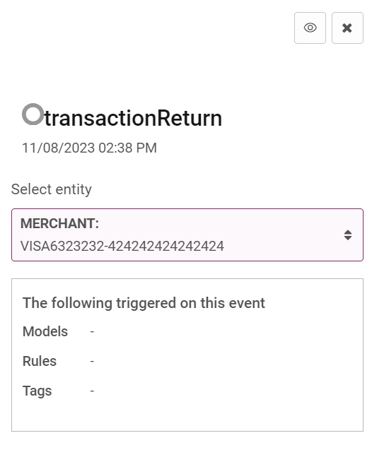Click the triggered on this event heading

click(144, 303)
